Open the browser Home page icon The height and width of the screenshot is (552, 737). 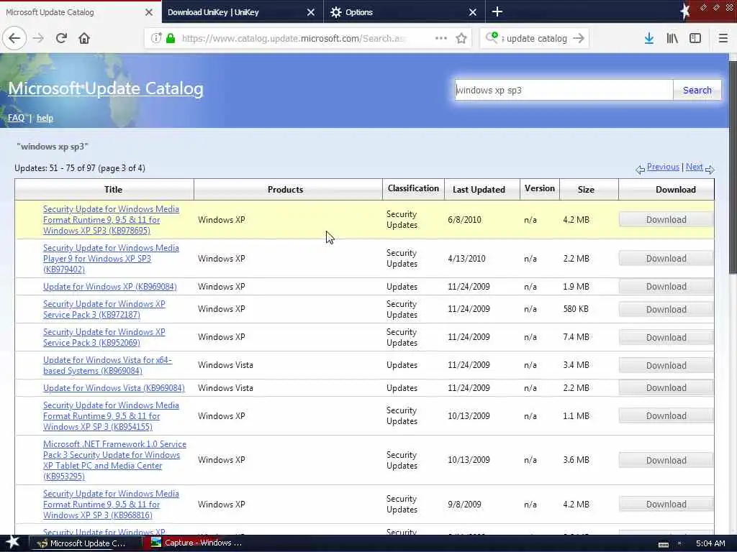tap(84, 38)
